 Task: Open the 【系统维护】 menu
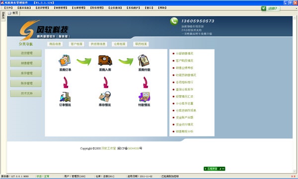pyautogui.click(x=134, y=8)
